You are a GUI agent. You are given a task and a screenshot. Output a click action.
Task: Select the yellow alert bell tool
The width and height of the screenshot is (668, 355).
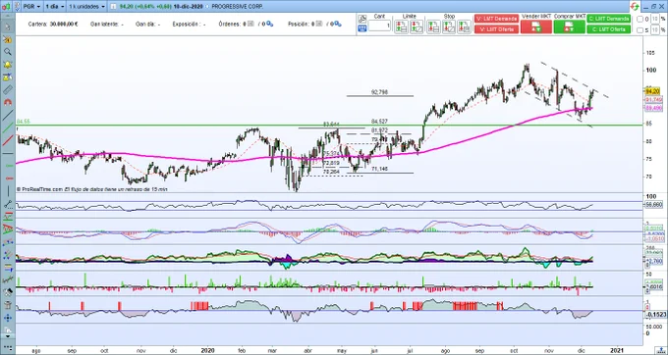click(7, 65)
